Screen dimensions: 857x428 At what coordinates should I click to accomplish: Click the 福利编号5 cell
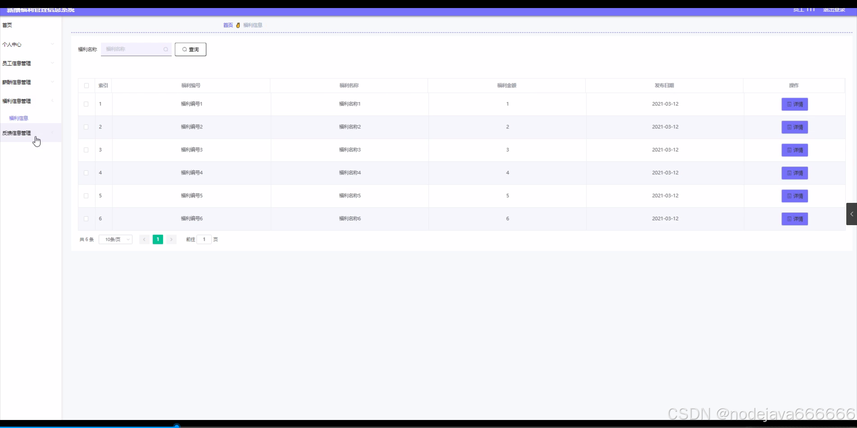(x=192, y=196)
